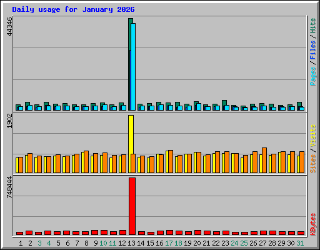This screenshot has width=320, height=250.
Task: Click the tall cyan pages bar for day 13
Action: (133, 67)
